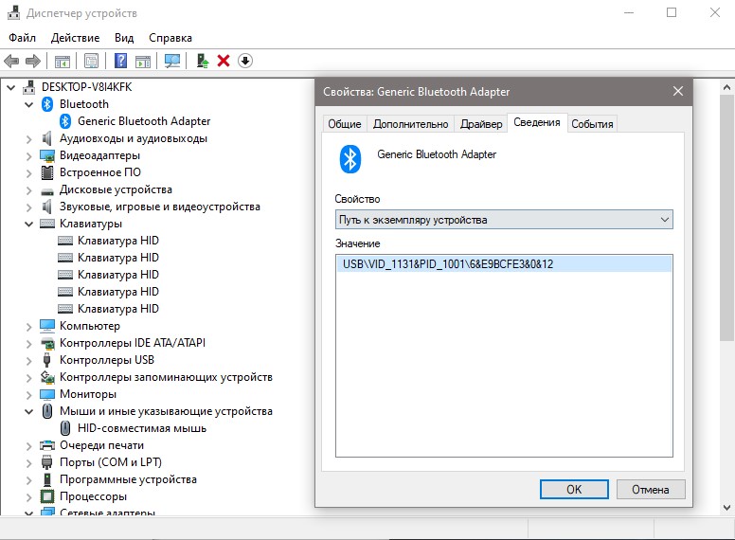Click OK in the Properties dialog
The height and width of the screenshot is (540, 735).
pyautogui.click(x=574, y=490)
